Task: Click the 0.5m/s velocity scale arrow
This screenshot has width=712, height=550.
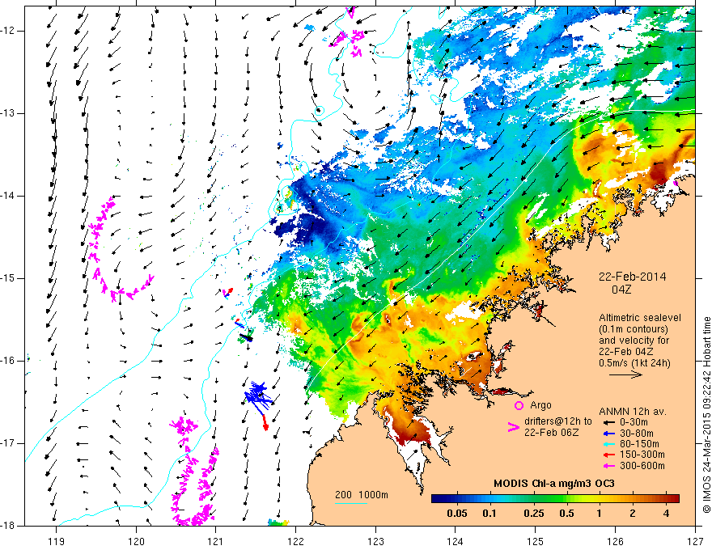Action: [x=625, y=374]
